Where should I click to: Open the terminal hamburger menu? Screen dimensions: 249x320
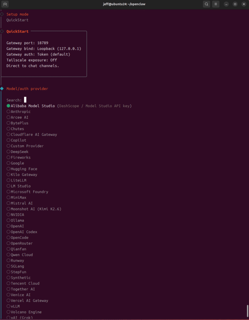pos(216,4)
